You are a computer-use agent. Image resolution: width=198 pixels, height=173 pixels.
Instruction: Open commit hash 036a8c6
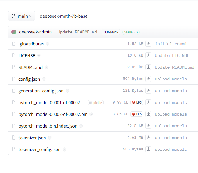[x=111, y=32]
